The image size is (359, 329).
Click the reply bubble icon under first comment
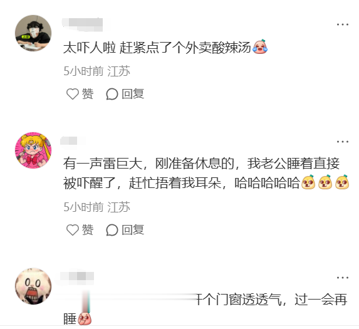pos(112,94)
